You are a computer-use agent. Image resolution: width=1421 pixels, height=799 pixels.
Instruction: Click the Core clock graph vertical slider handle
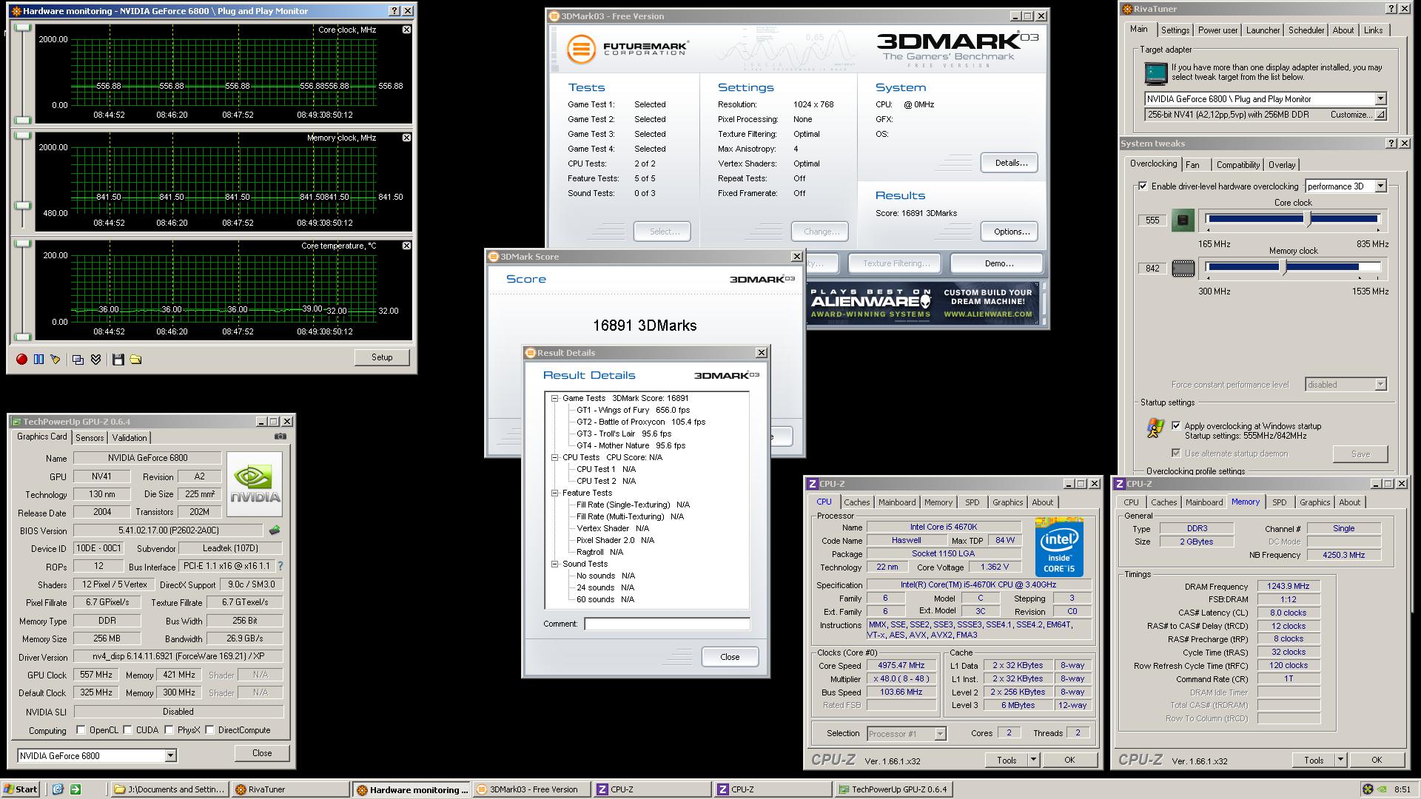24,27
